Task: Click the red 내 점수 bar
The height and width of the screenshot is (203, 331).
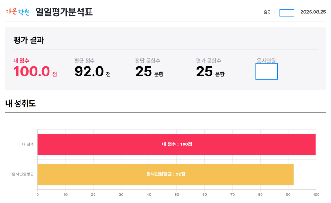Action: [177, 145]
